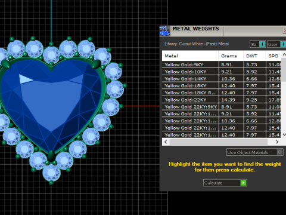
Task: Select the Yellow Gold:14KY row
Action: 222,79
